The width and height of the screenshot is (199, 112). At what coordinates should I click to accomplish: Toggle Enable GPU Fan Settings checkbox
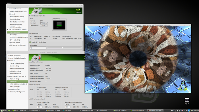[x=30, y=42]
